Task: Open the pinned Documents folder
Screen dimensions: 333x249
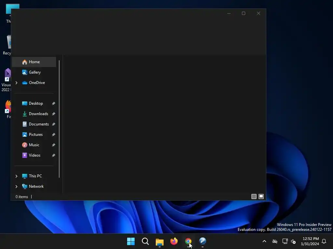Action: tap(34, 124)
